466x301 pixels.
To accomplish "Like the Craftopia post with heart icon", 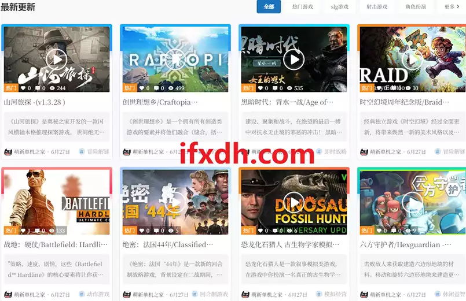I will tap(142, 88).
